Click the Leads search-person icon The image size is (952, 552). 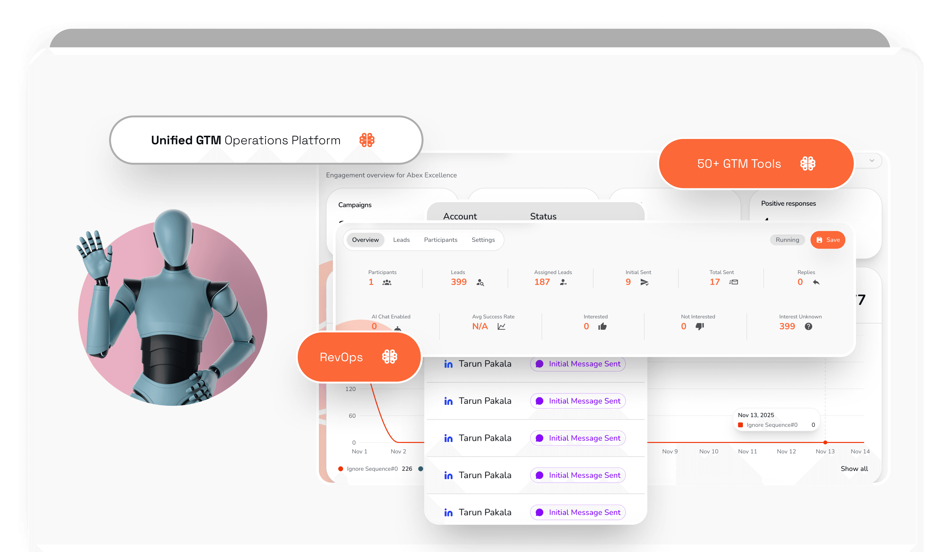pyautogui.click(x=480, y=282)
